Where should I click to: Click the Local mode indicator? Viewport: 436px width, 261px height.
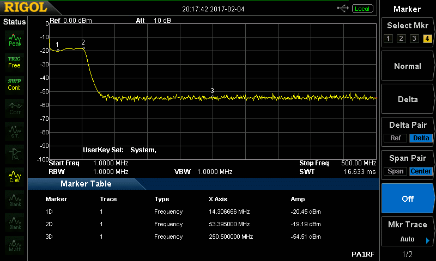point(362,9)
